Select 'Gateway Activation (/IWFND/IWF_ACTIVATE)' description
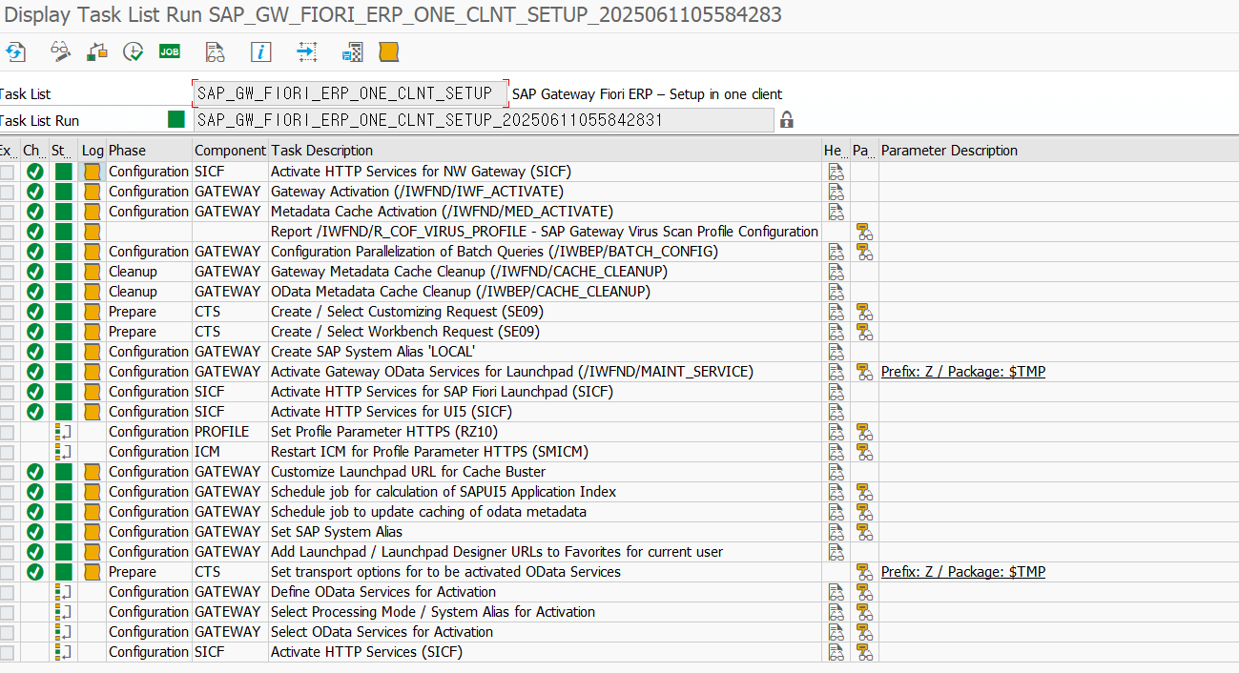 (x=417, y=192)
